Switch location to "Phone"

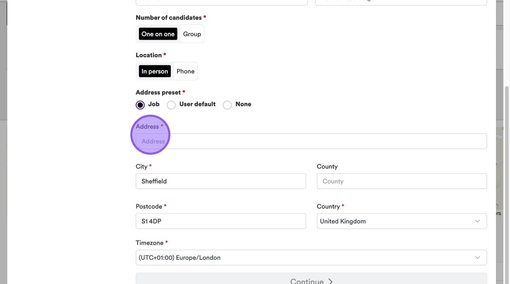(185, 71)
